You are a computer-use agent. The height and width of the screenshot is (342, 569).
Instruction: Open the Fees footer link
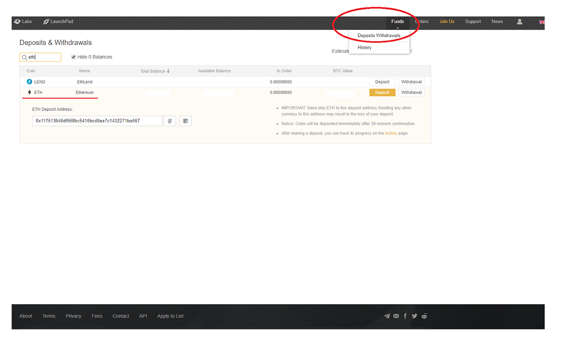(97, 316)
